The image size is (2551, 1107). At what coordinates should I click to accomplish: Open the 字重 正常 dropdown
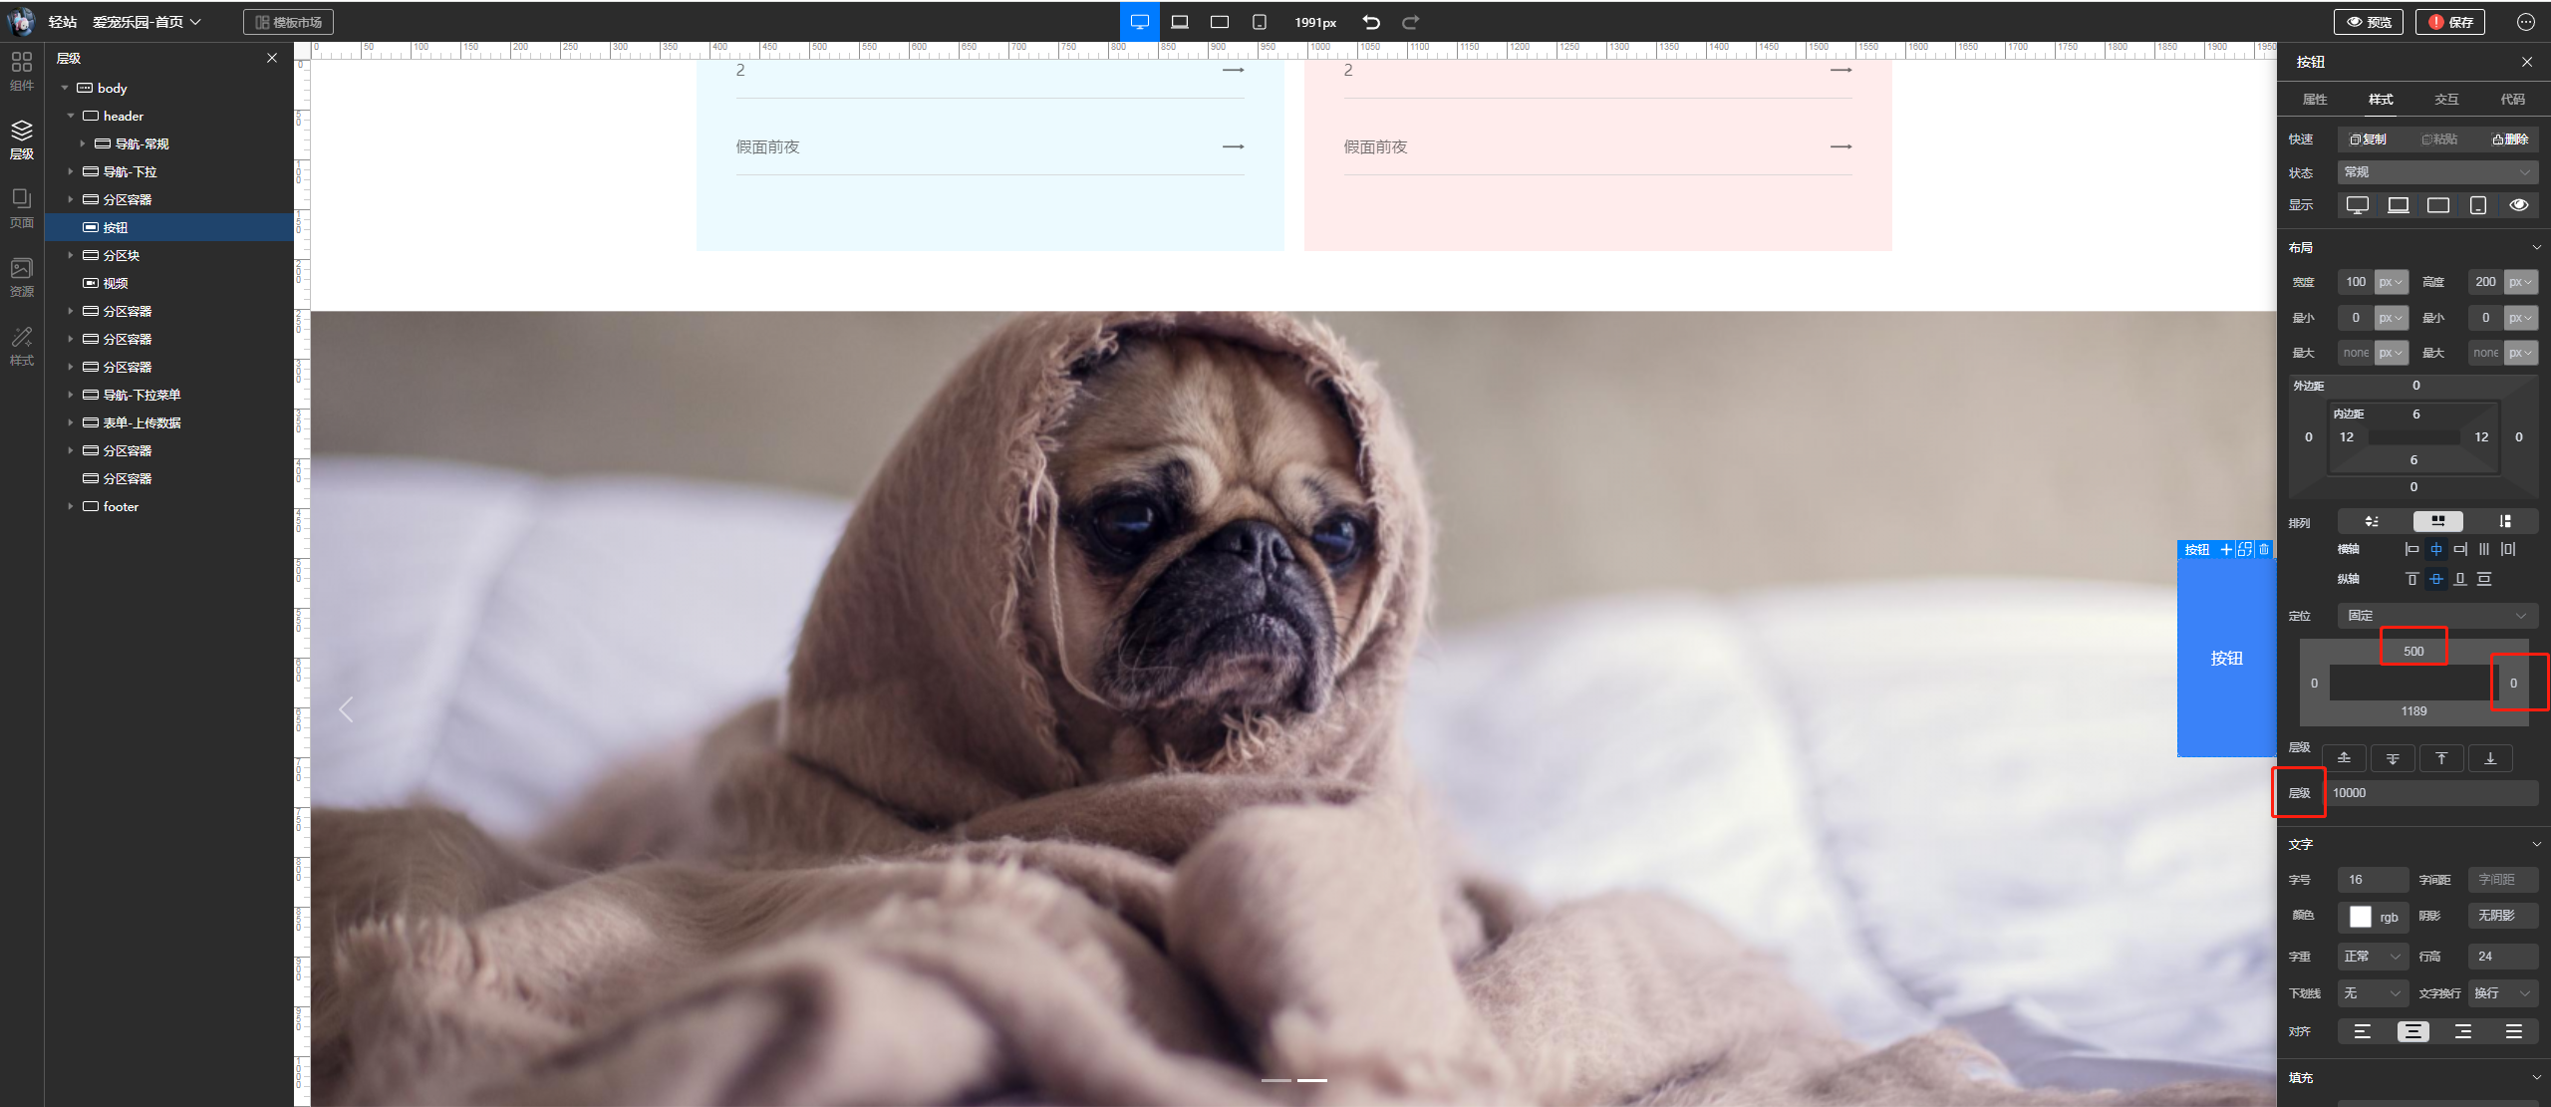coord(2373,957)
